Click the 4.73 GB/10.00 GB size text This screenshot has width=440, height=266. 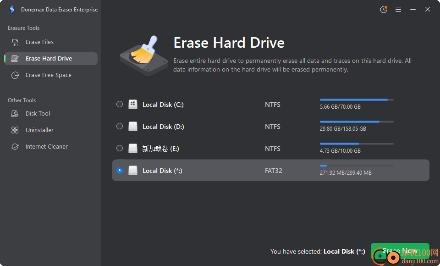coord(340,150)
